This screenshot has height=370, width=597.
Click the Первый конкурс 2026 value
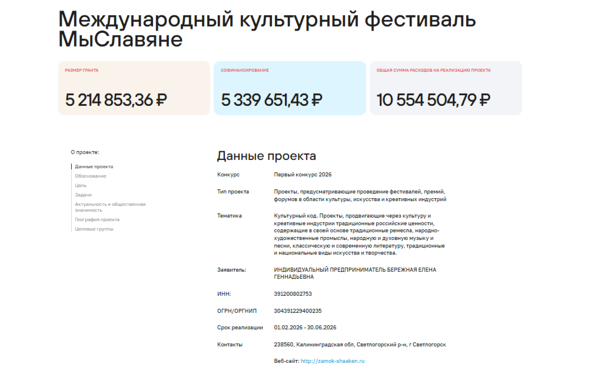tap(303, 175)
